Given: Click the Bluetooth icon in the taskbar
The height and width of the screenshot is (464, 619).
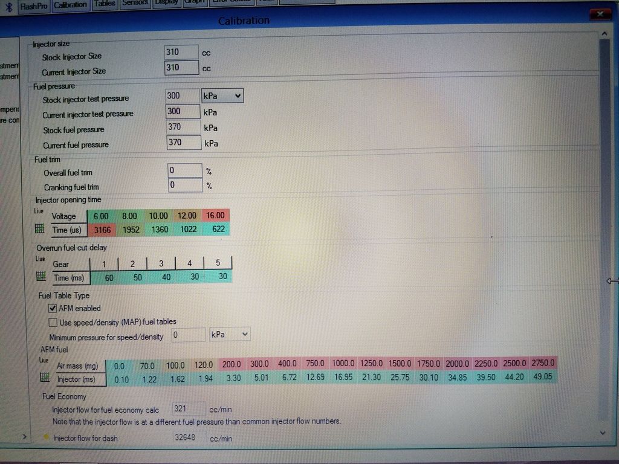Looking at the screenshot, I should (x=7, y=4).
